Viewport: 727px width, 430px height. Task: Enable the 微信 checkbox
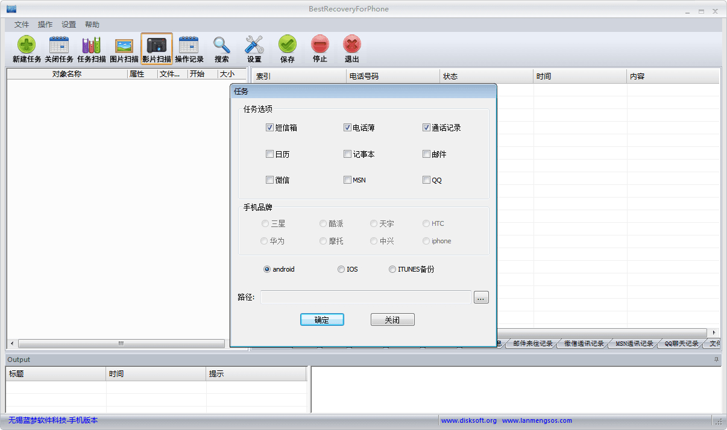[x=269, y=180]
